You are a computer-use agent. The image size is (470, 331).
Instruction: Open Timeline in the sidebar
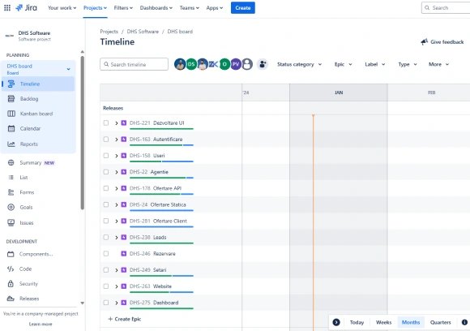tap(38, 84)
